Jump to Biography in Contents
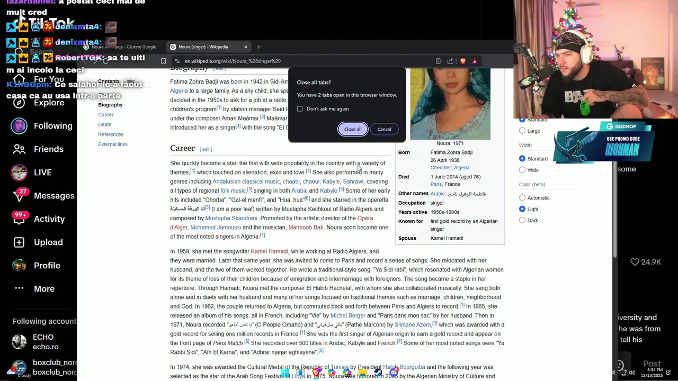 [x=110, y=105]
